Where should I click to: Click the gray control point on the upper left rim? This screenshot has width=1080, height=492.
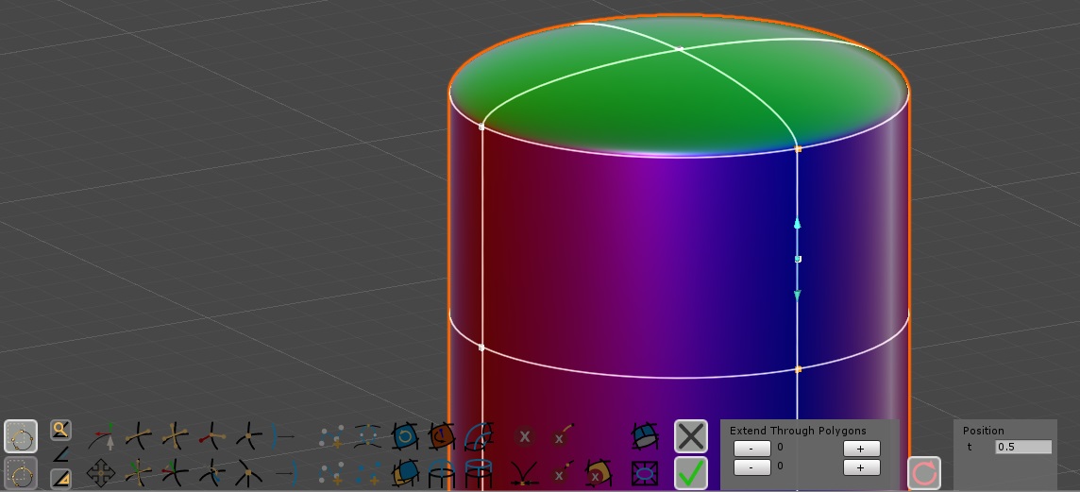[481, 127]
